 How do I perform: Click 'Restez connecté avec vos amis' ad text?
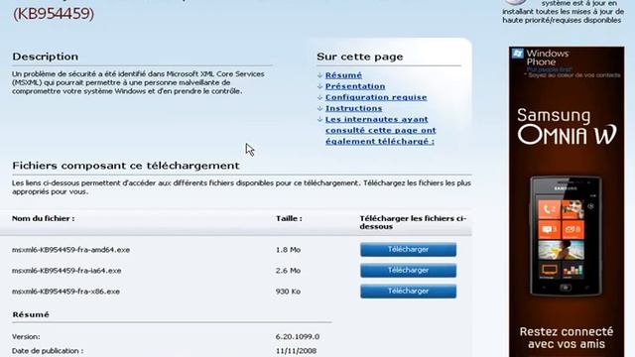click(x=567, y=338)
